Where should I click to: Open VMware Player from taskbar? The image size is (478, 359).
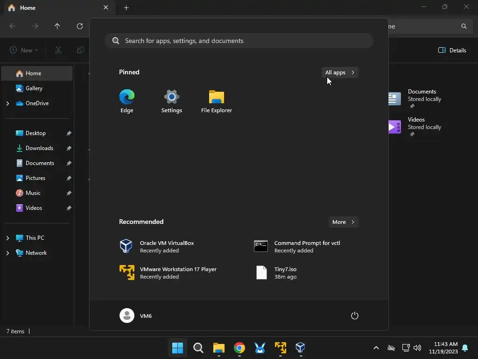tap(281, 347)
